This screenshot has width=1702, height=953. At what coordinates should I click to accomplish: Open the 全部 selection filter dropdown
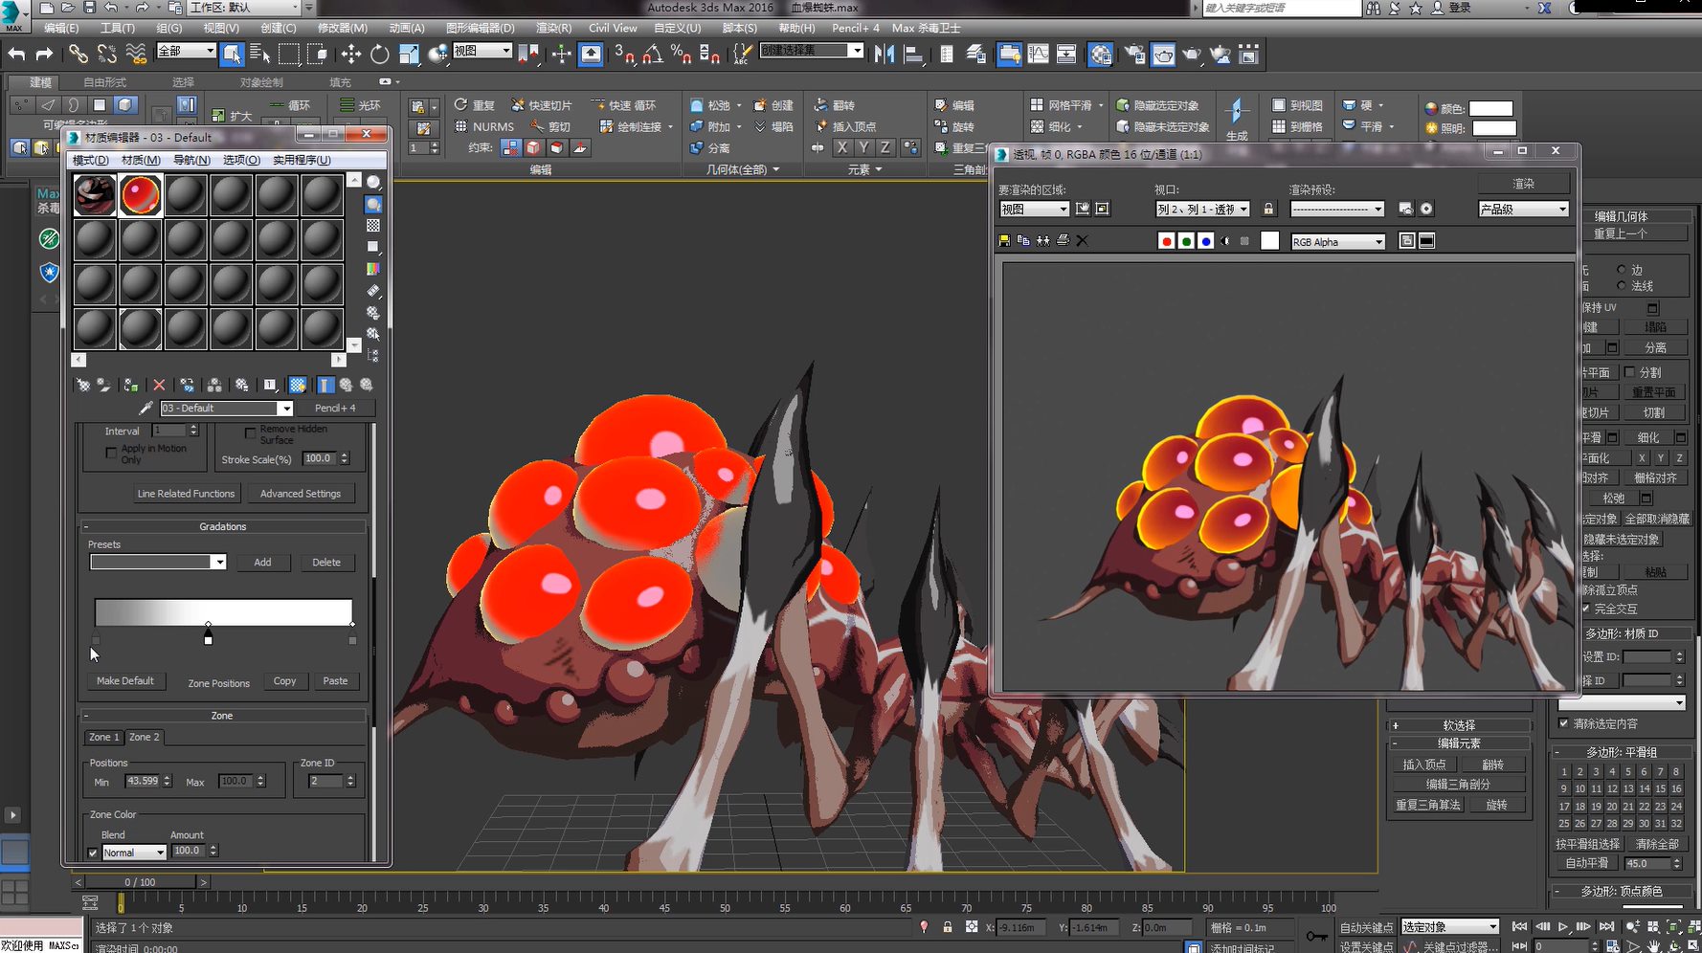coord(186,51)
